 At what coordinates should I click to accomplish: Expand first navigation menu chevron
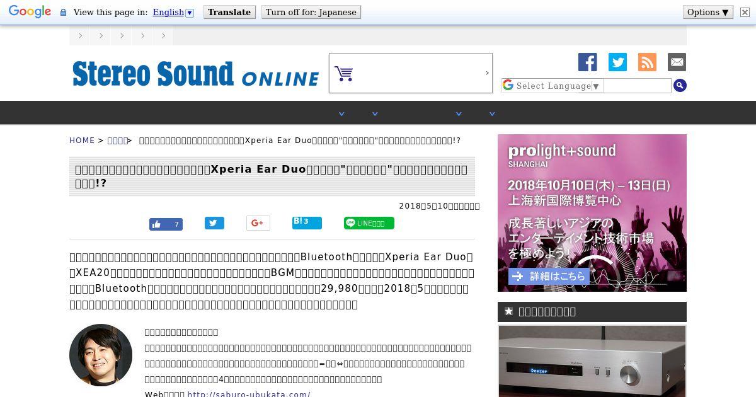341,114
